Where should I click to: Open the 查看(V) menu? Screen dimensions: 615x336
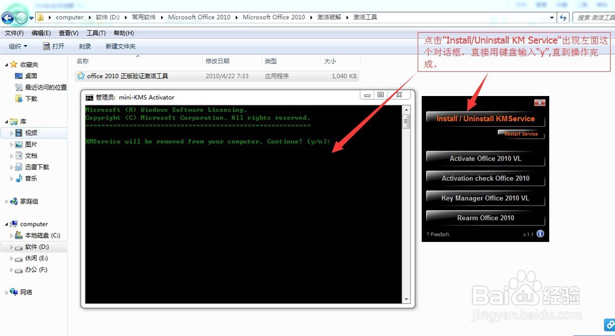pyautogui.click(x=69, y=33)
